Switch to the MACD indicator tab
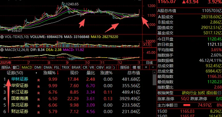The width and height of the screenshot is (222, 117). click(27, 67)
